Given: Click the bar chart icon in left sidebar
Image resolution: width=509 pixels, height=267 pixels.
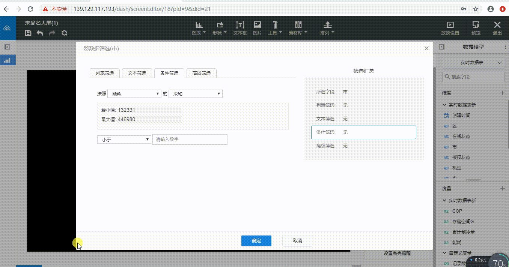Looking at the screenshot, I should [x=7, y=60].
